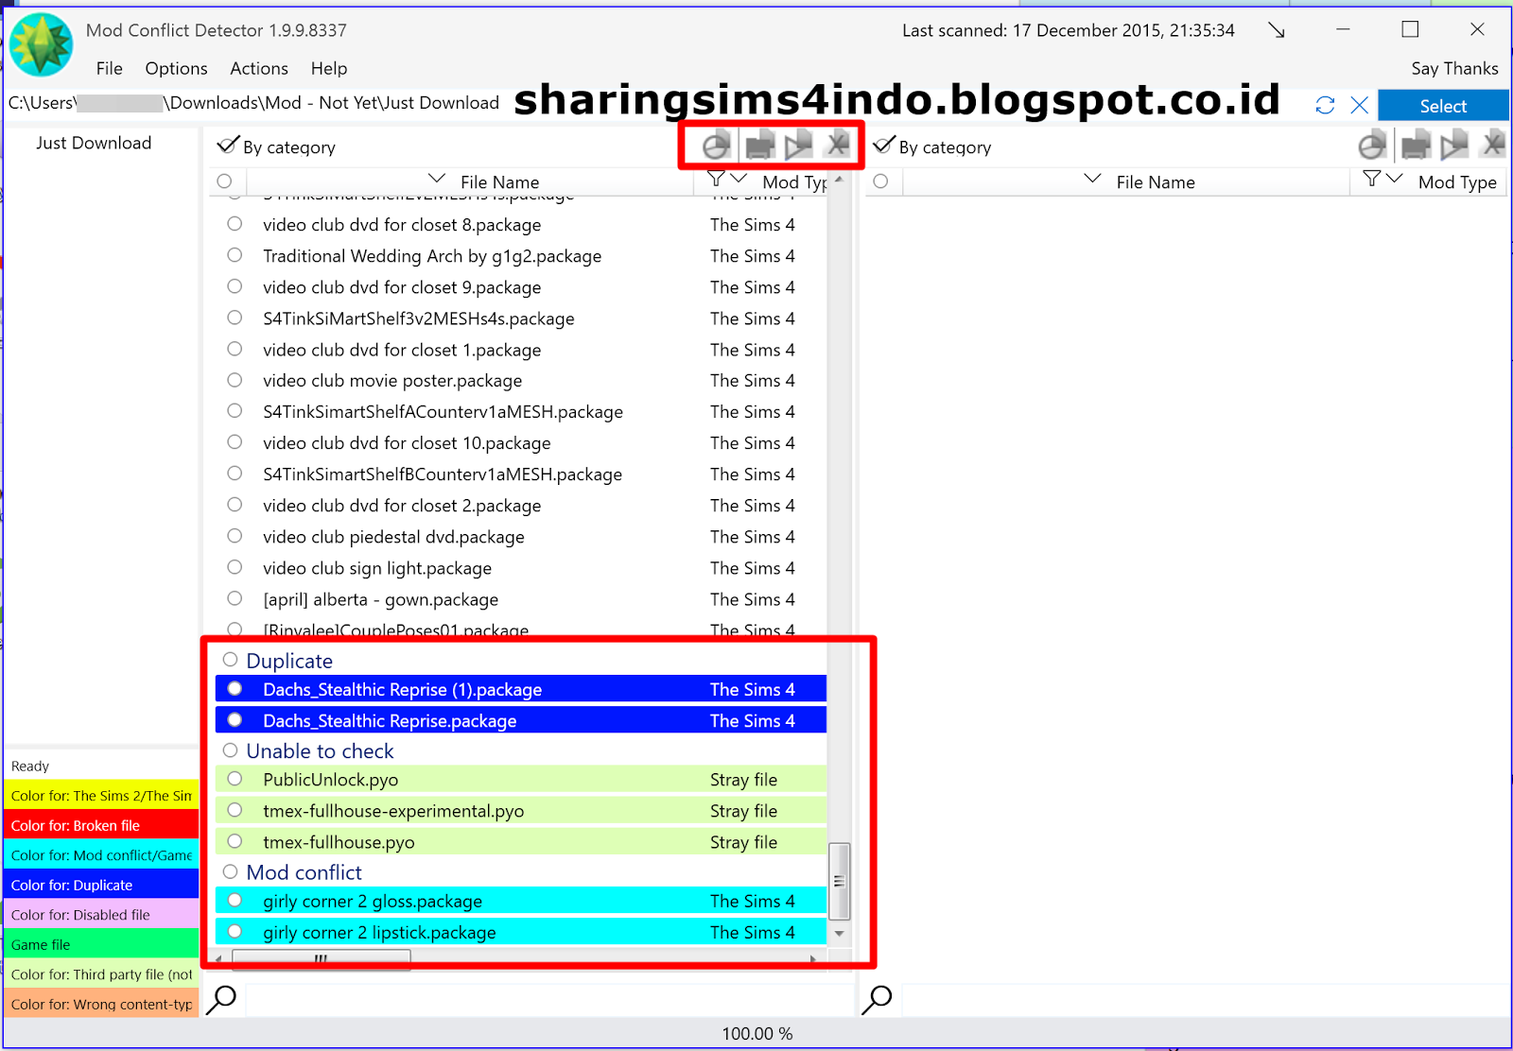This screenshot has height=1051, width=1513.
Task: Click the red Broken file color swatch
Action: pyautogui.click(x=101, y=825)
